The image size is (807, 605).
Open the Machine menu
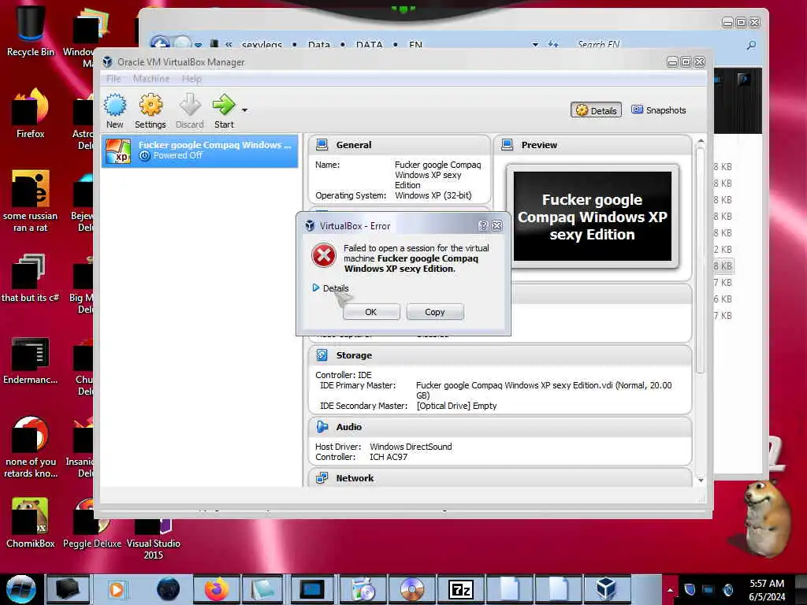pyautogui.click(x=151, y=79)
